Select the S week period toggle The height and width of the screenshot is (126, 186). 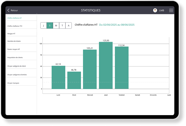pyautogui.click(x=50, y=26)
